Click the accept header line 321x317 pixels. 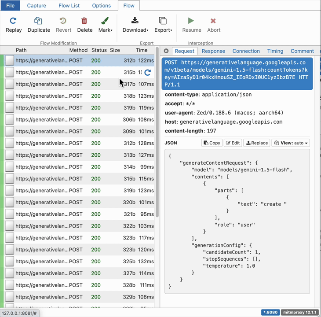180,104
